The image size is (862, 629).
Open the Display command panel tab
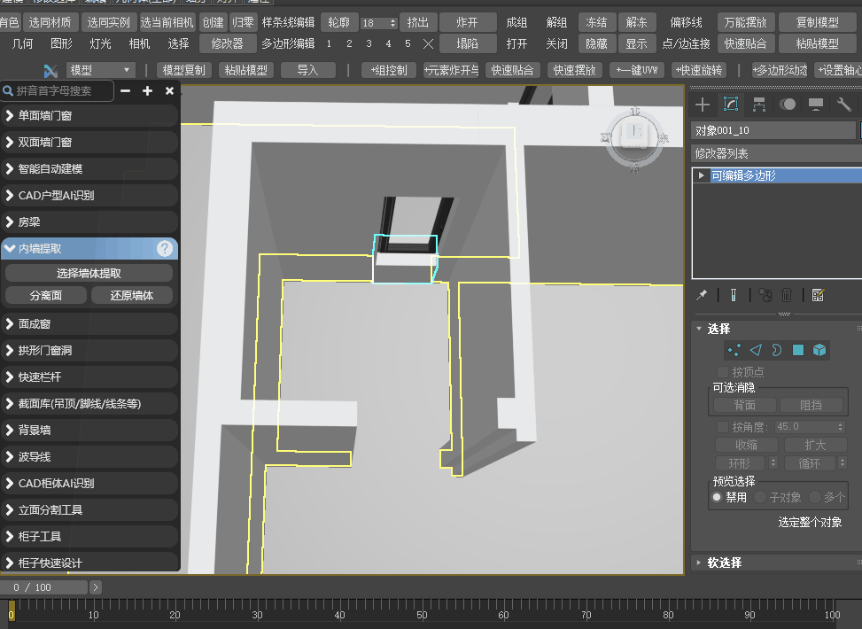(x=816, y=105)
